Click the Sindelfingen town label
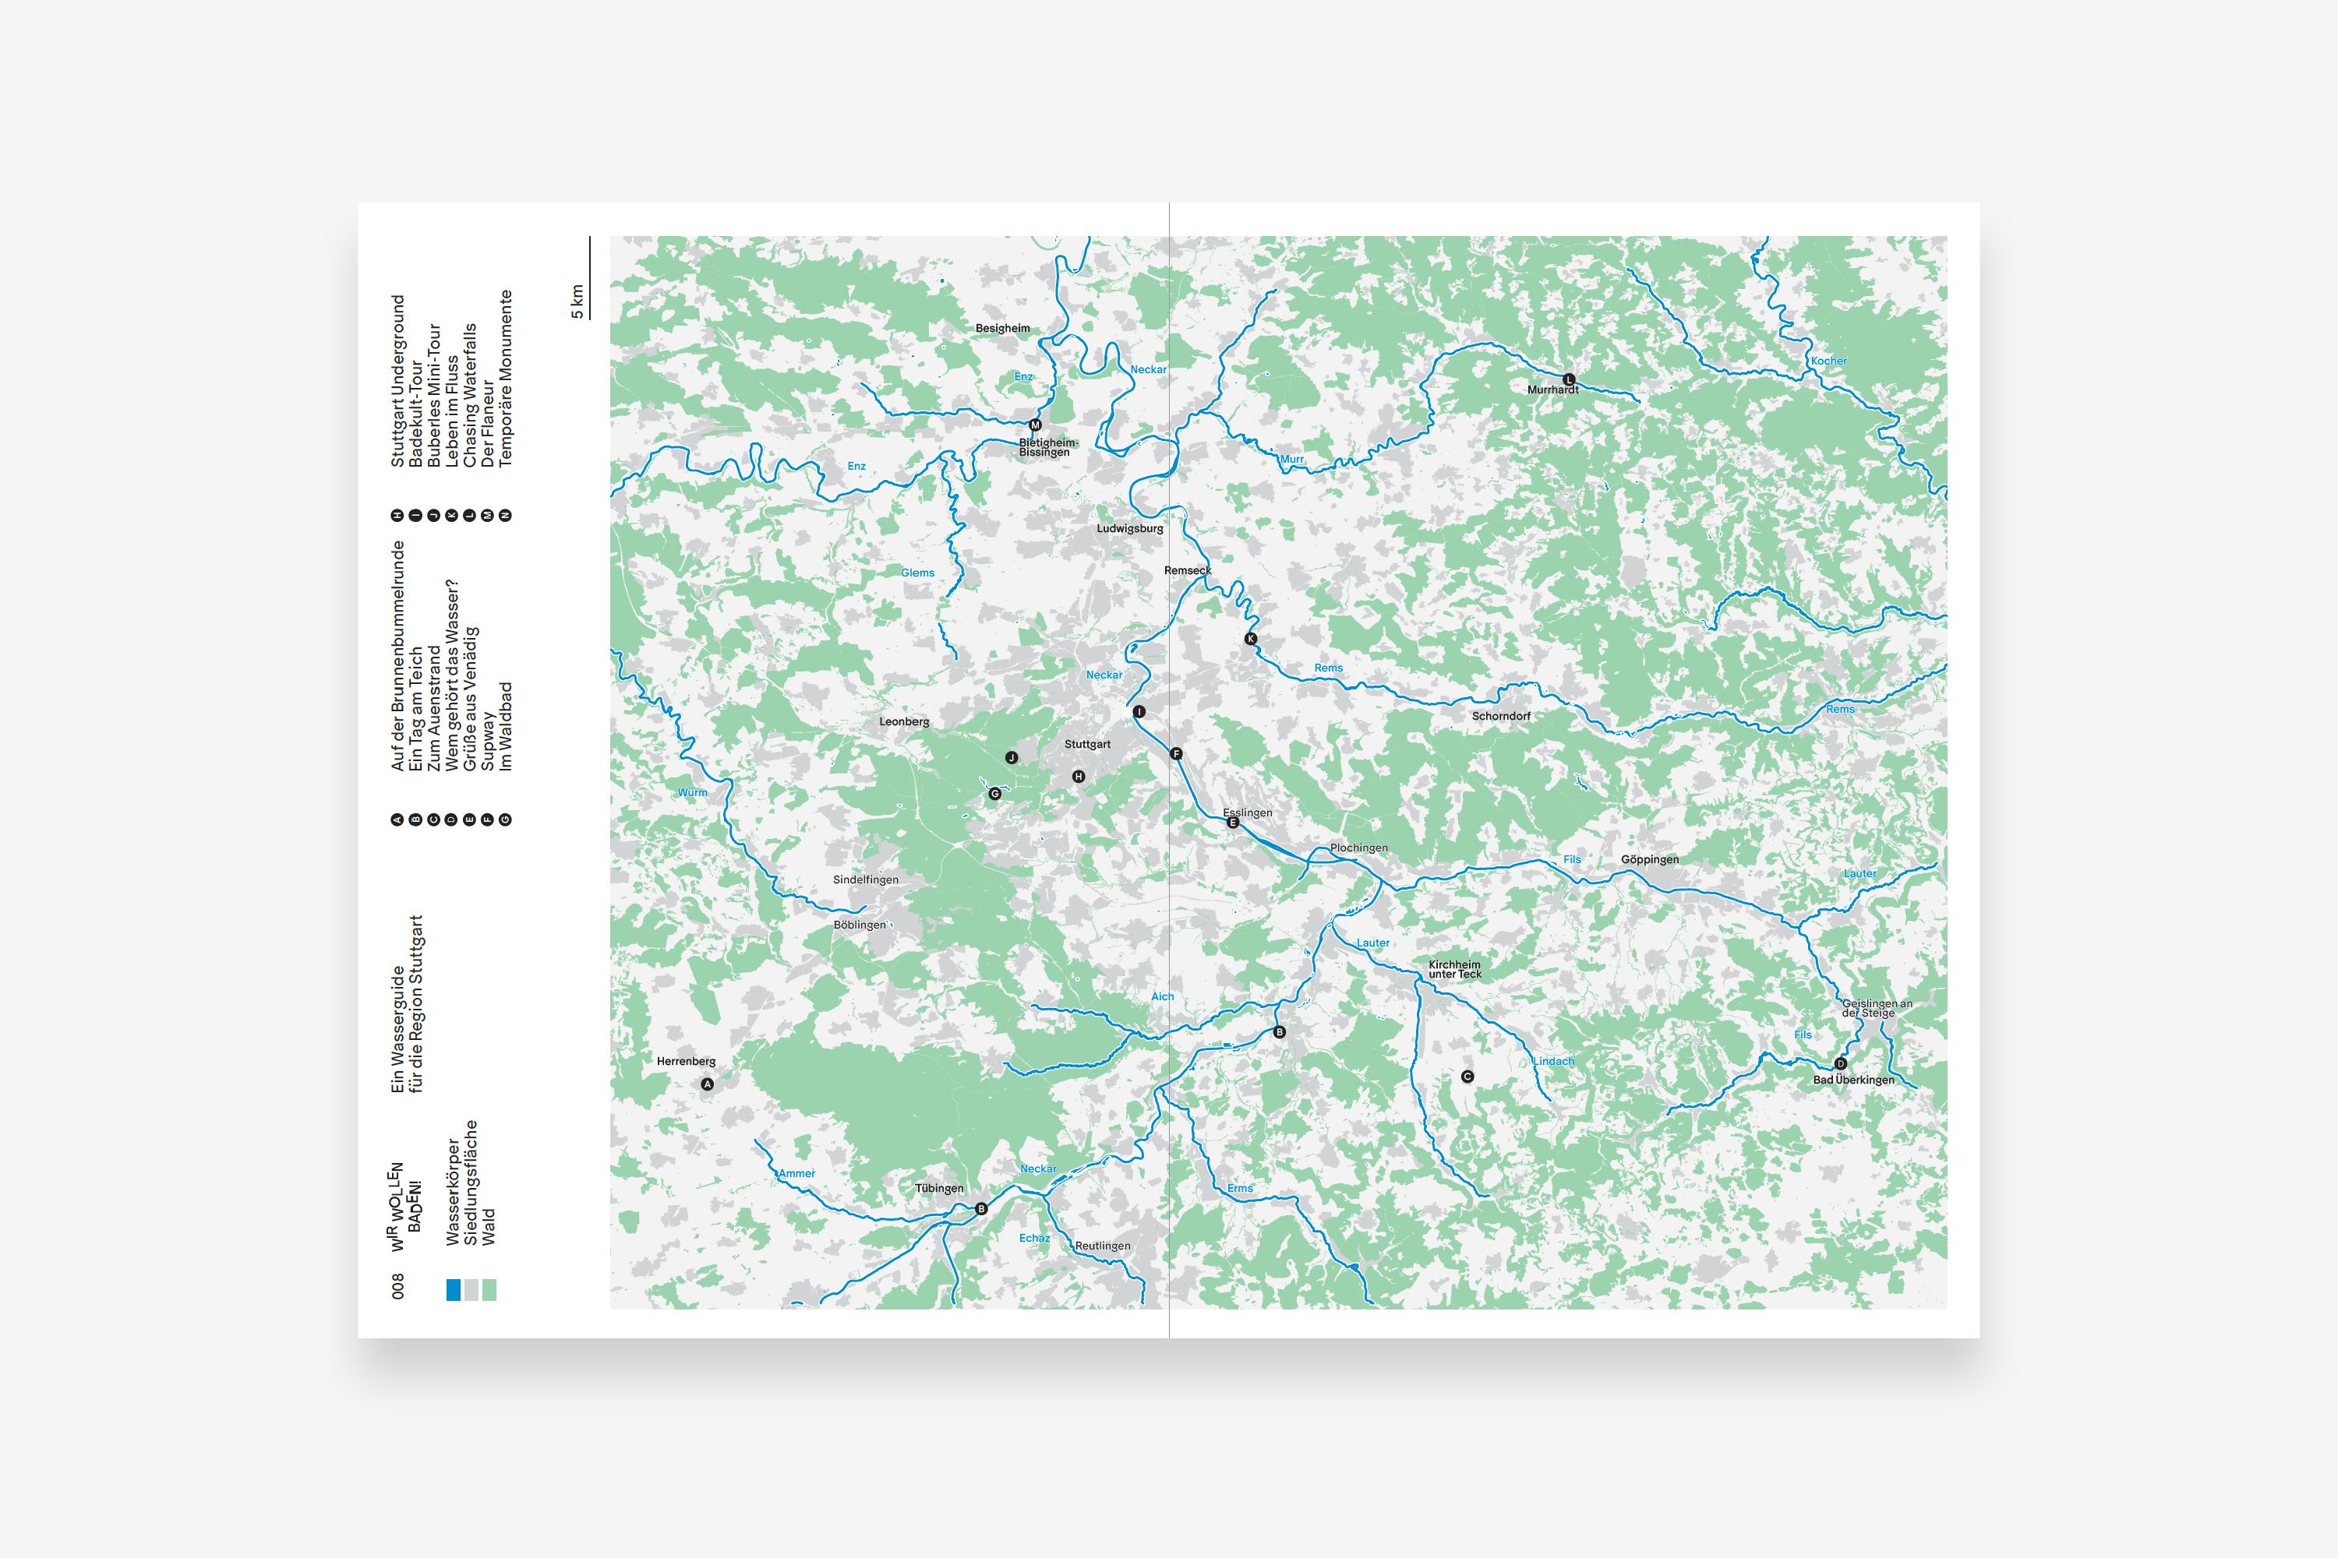 tap(865, 880)
